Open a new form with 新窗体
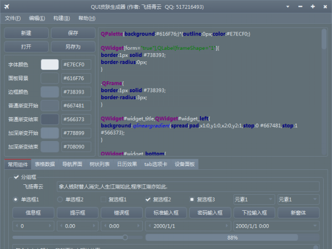 tap(298, 212)
